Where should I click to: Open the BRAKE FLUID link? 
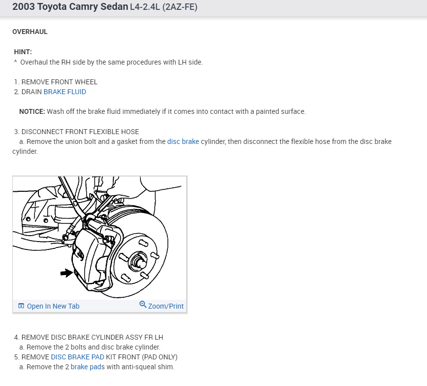coord(65,92)
